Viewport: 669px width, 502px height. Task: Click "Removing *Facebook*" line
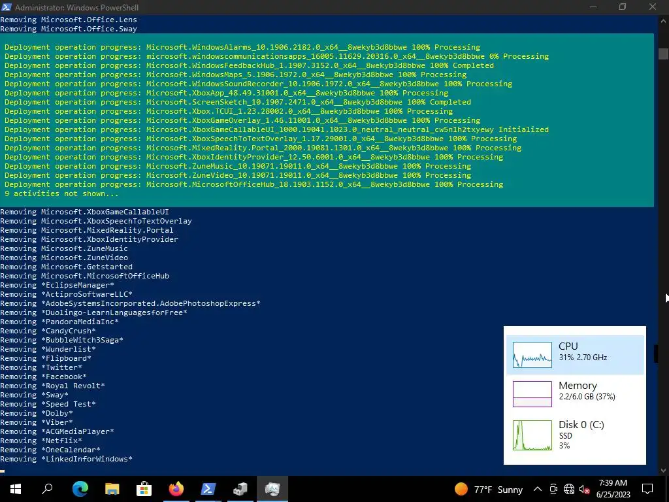44,376
